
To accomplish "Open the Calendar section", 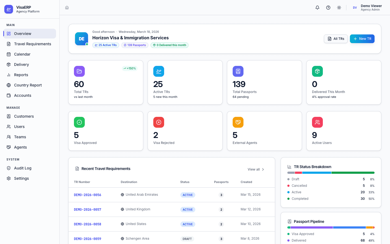I will click(23, 54).
